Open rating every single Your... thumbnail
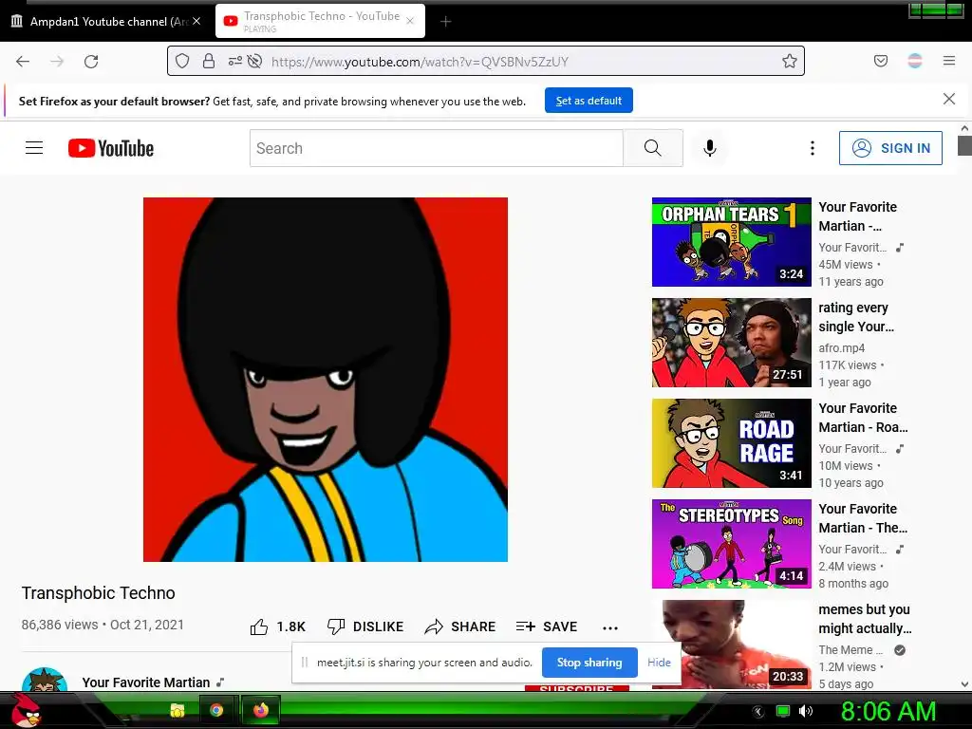Image resolution: width=972 pixels, height=729 pixels. (x=732, y=342)
